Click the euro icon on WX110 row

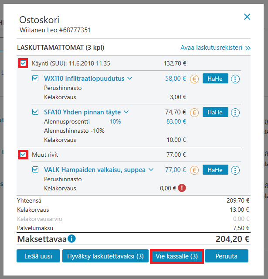pos(194,79)
